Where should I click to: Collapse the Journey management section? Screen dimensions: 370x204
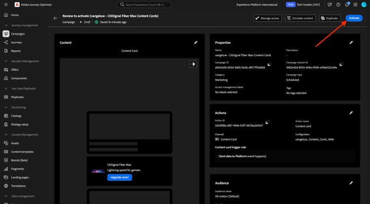[x=6, y=25]
